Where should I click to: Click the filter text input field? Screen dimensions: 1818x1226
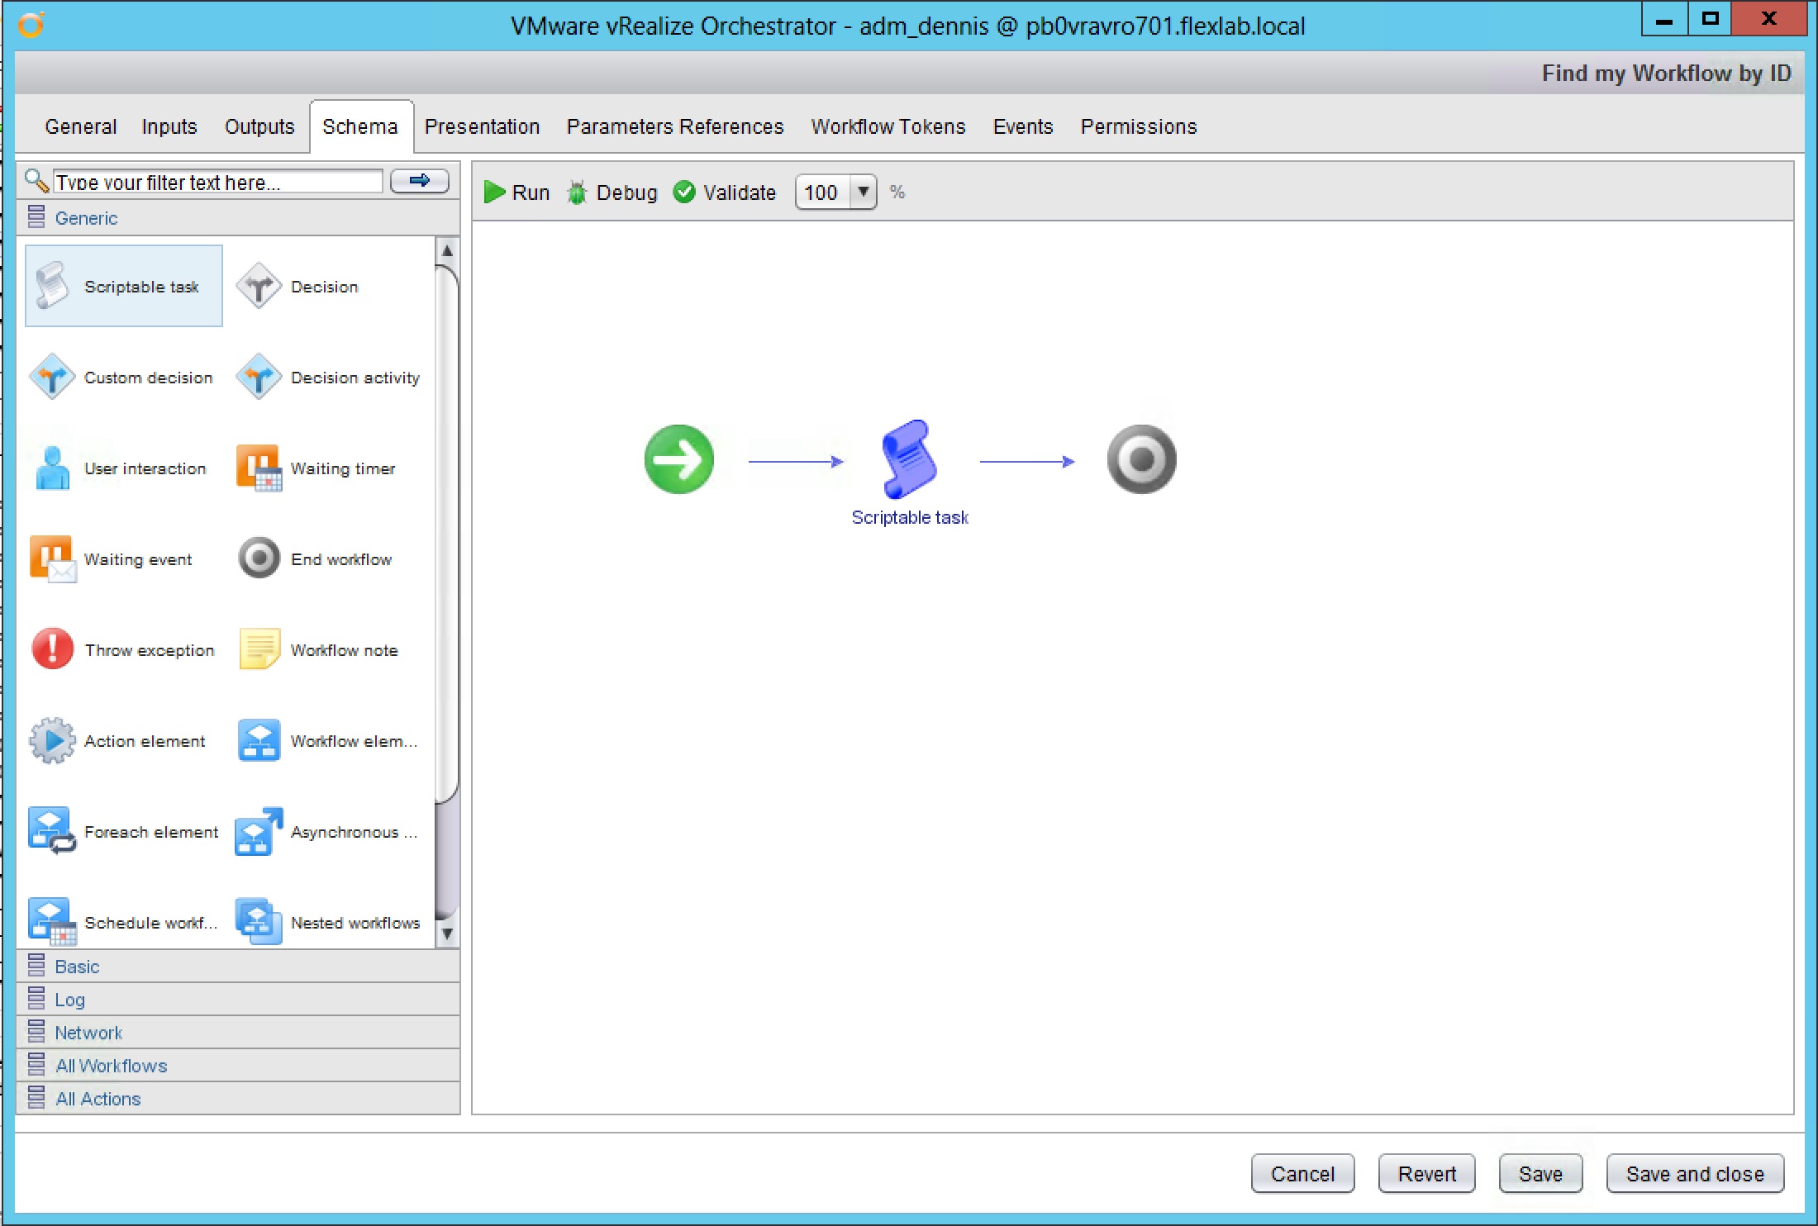[x=217, y=181]
